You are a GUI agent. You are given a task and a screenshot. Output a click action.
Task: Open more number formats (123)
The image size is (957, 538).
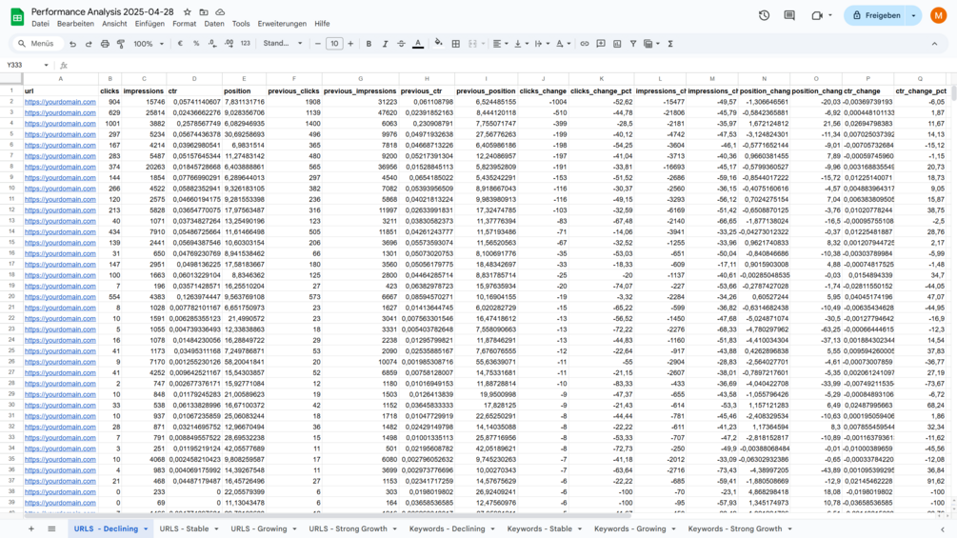(246, 44)
